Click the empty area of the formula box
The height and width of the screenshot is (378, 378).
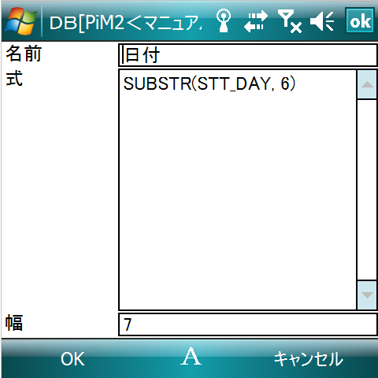[238, 199]
